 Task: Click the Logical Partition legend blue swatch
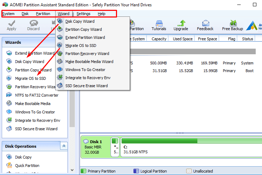click(x=136, y=171)
